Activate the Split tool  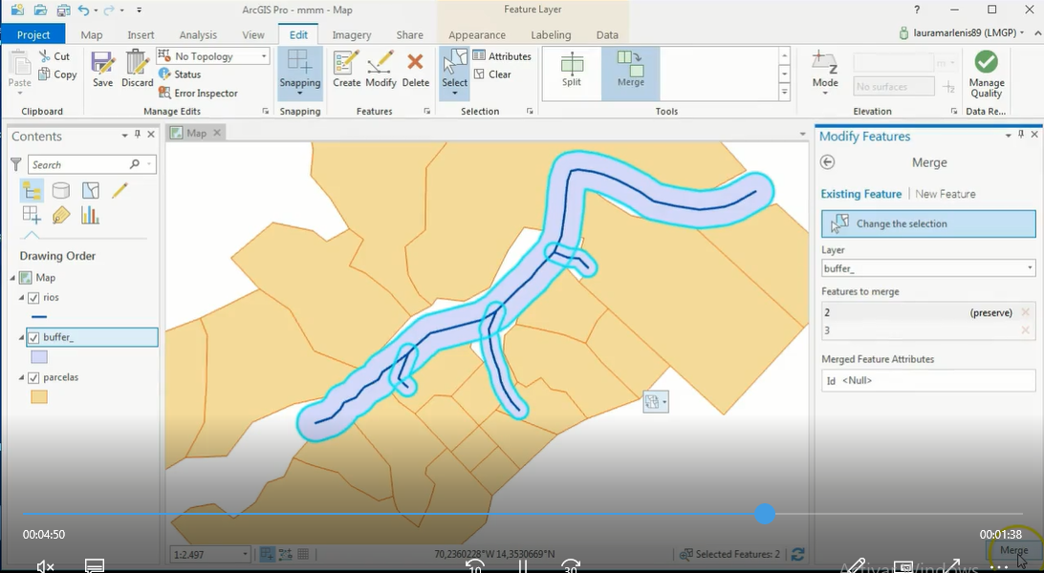(x=571, y=73)
